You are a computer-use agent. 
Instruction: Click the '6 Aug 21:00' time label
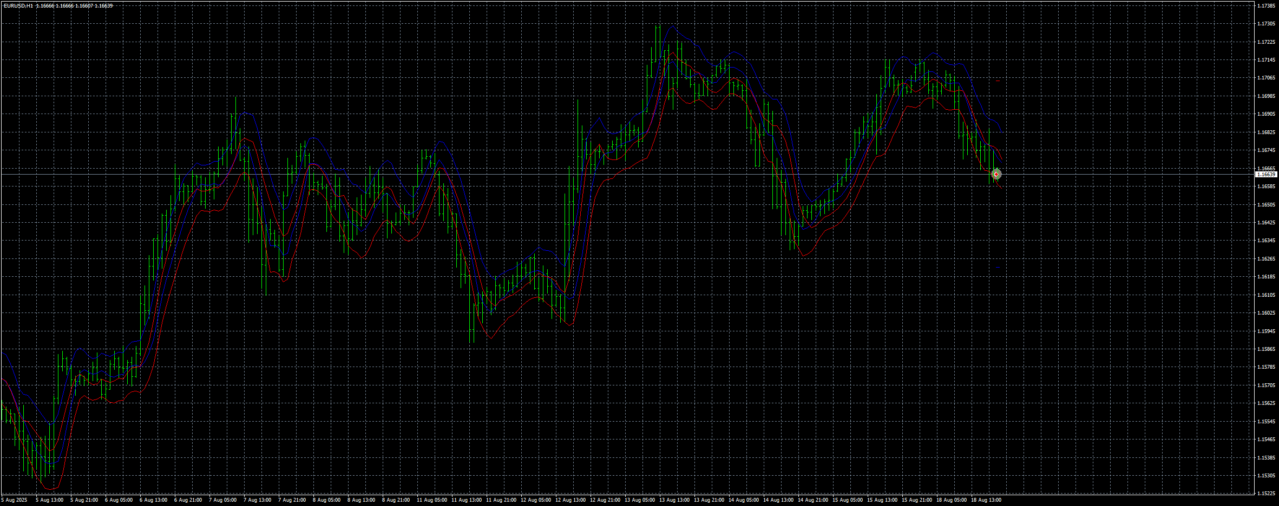tap(188, 500)
